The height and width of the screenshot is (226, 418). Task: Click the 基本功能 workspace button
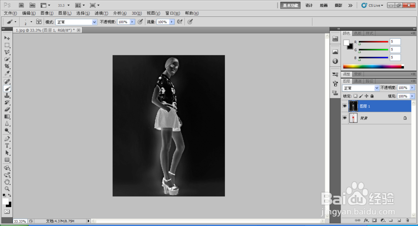(x=291, y=5)
